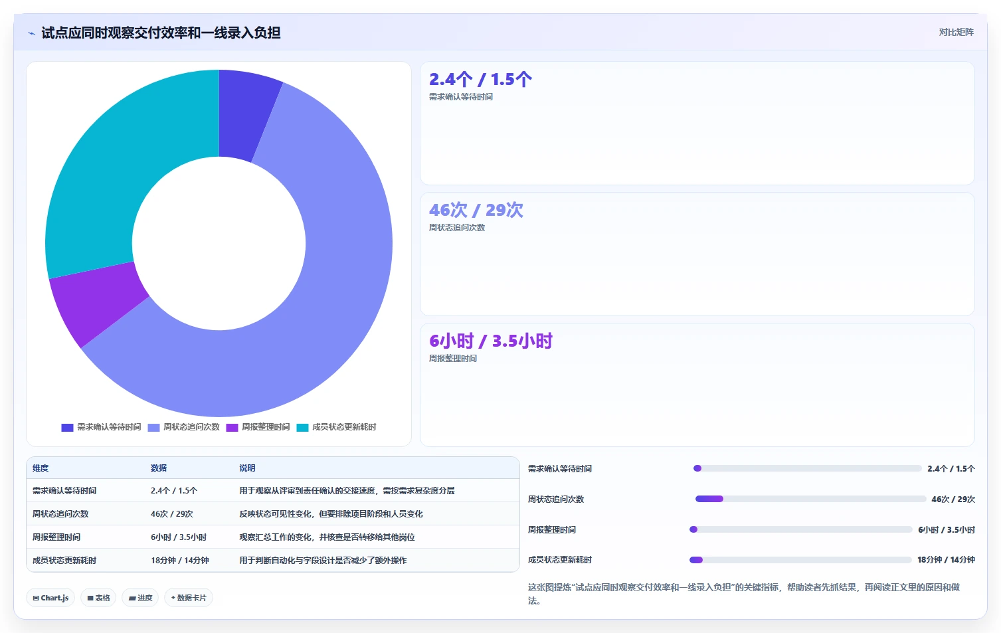Click the progress bar for 周状态追问次数
The image size is (1001, 633).
pyautogui.click(x=810, y=499)
